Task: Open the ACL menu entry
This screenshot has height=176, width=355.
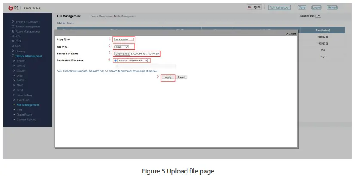Action: [x=18, y=36]
